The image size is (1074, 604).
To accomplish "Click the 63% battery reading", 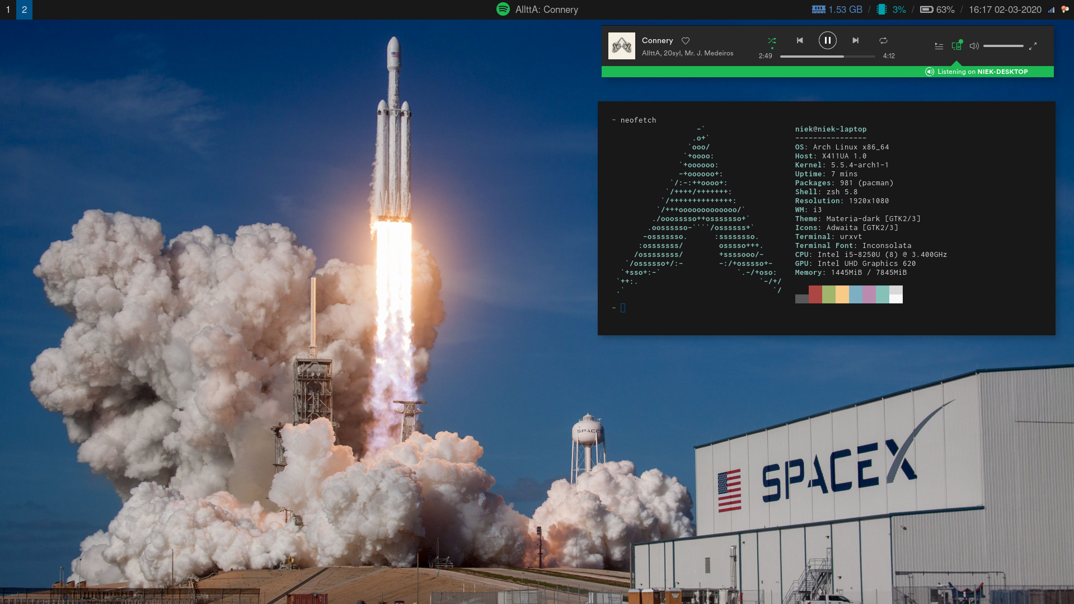I will coord(945,10).
